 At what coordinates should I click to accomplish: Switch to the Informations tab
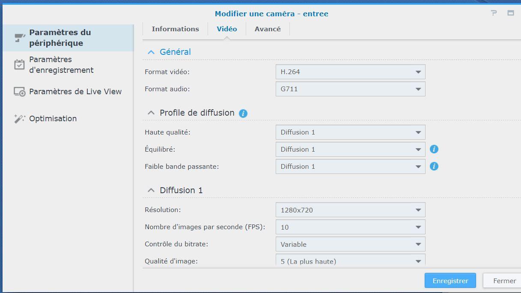click(175, 29)
